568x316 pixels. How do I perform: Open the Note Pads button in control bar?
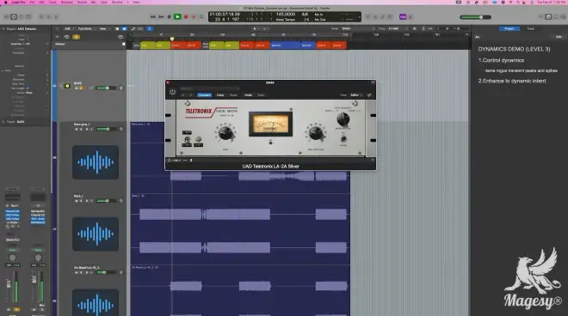(548, 16)
